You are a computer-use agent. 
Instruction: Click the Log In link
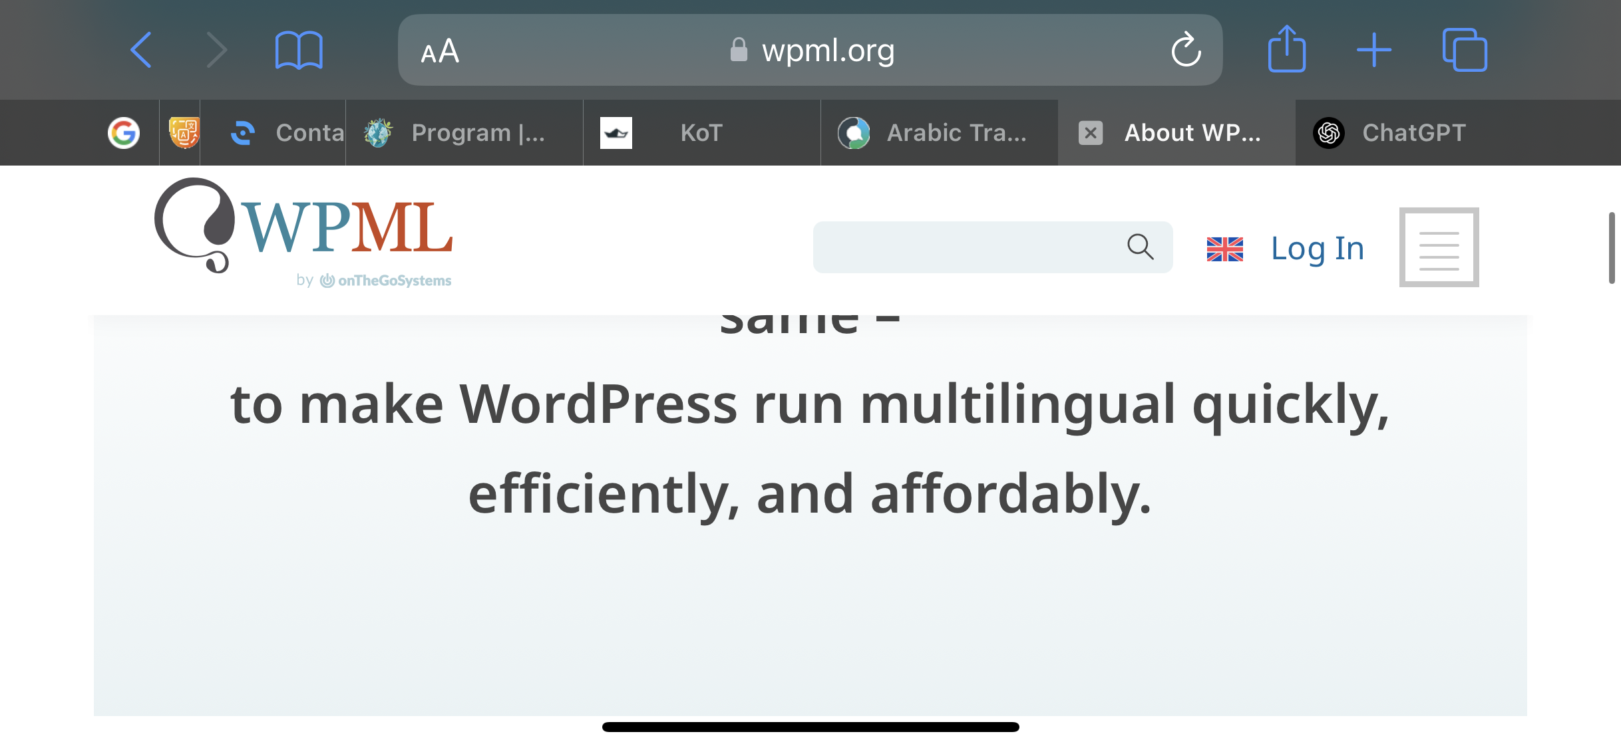[1318, 249]
